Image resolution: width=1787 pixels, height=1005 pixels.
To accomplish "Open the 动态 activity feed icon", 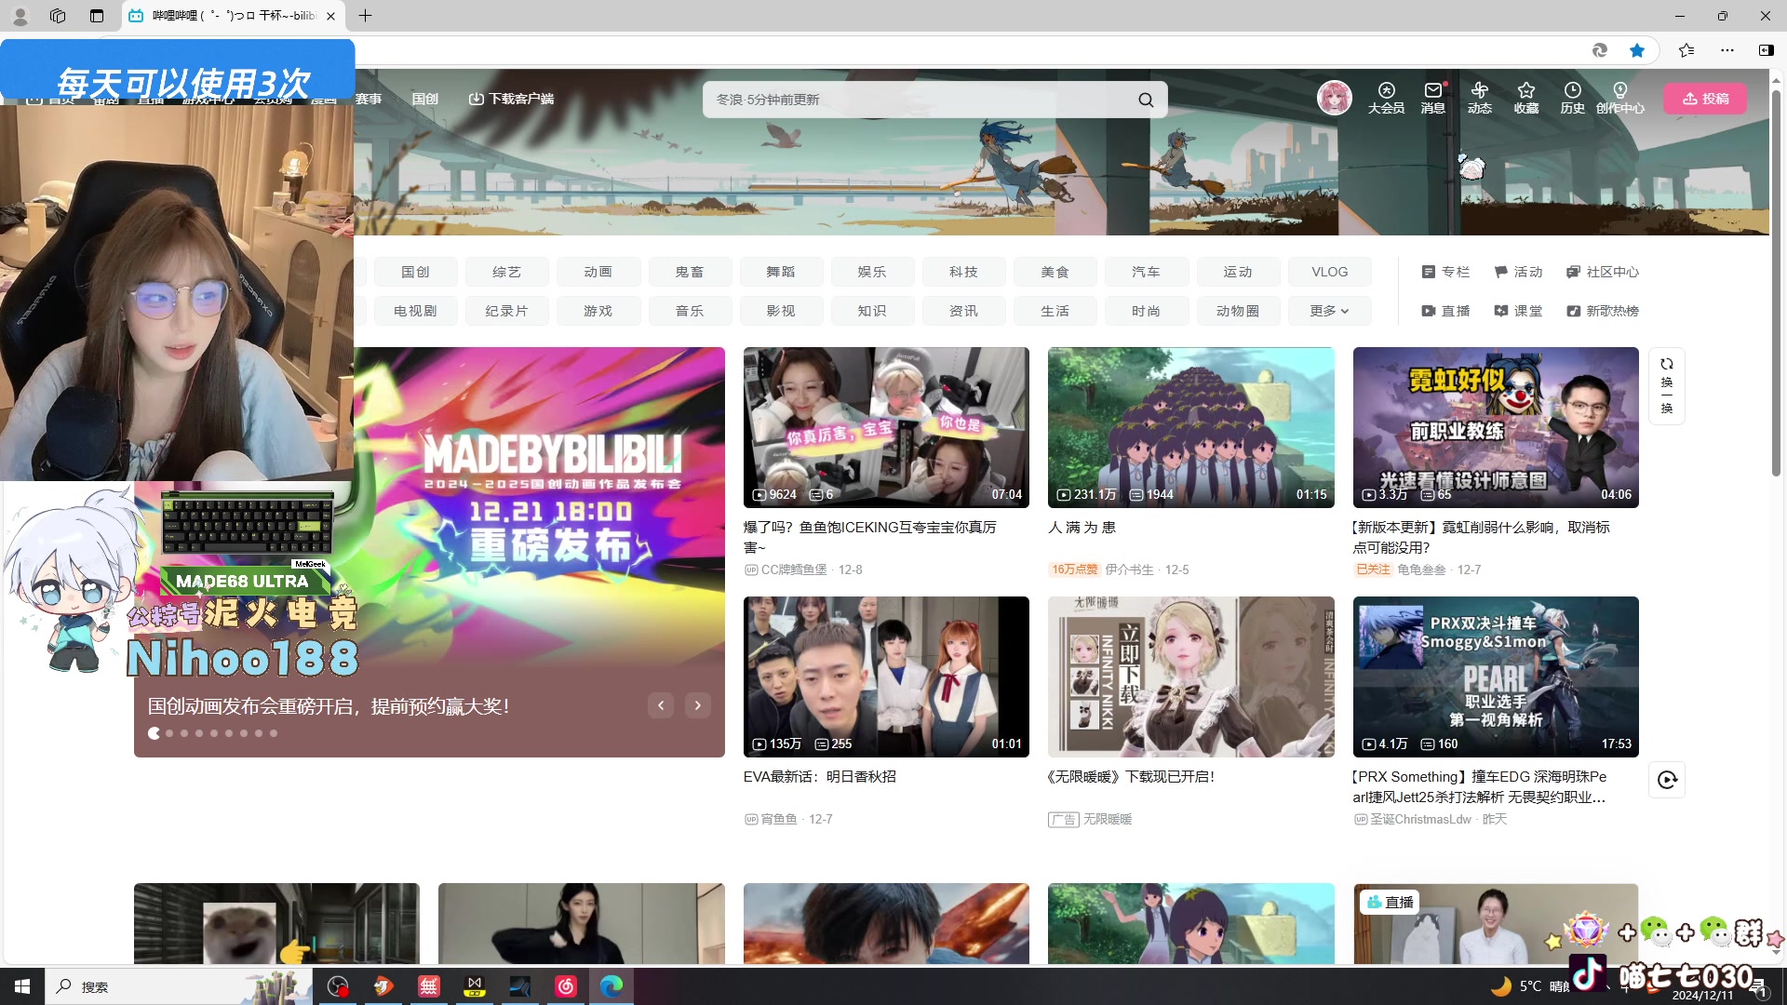I will click(1480, 98).
